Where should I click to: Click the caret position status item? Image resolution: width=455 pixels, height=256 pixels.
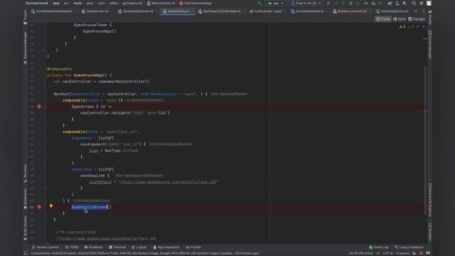(360, 253)
